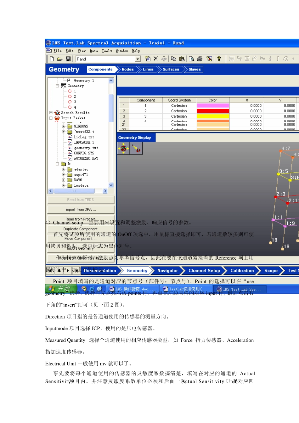Image resolution: width=299 pixels, height=423 pixels.
Task: Click the lmsdata folder icon
Action: (70, 185)
